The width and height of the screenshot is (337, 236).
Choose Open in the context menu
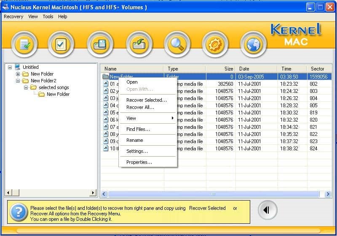[x=148, y=82]
